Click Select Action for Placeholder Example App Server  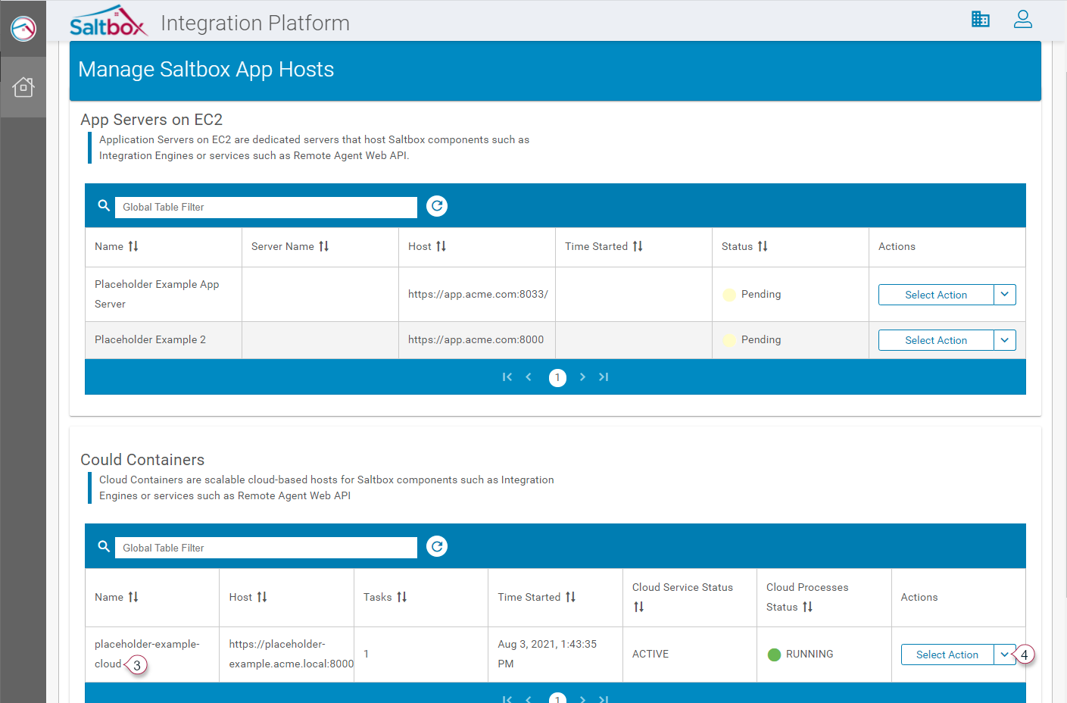pos(936,295)
